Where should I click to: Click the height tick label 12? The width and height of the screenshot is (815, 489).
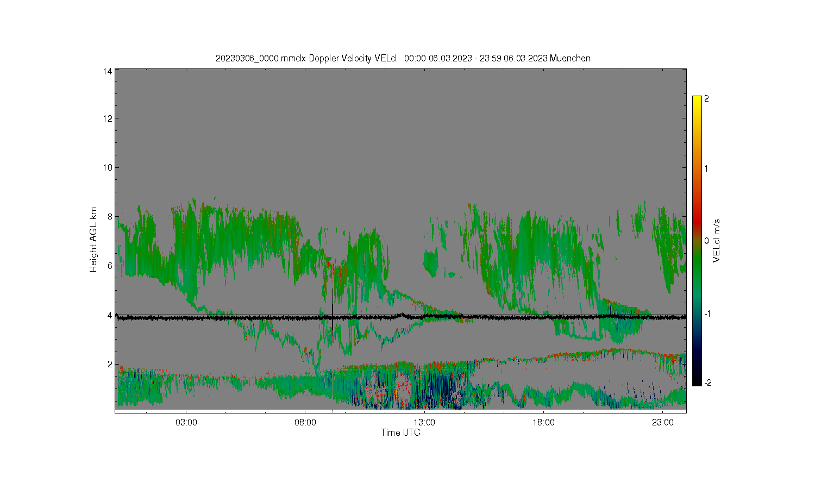tap(108, 118)
